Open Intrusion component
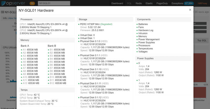 point(143,33)
